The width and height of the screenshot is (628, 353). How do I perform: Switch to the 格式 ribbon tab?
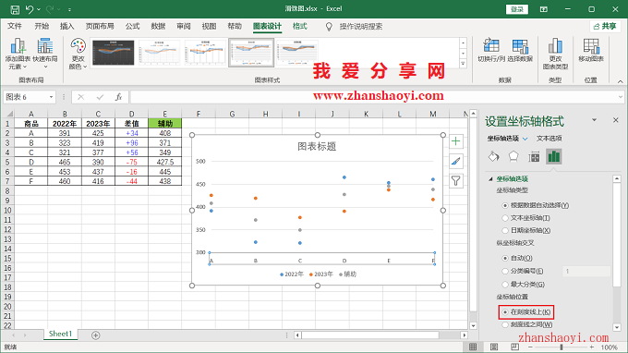299,27
